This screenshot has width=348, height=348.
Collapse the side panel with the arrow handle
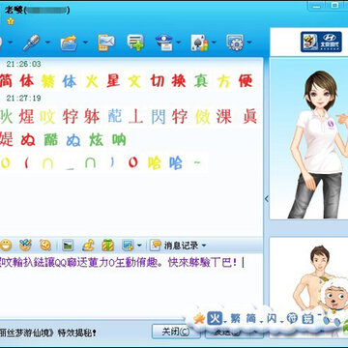[x=267, y=199]
